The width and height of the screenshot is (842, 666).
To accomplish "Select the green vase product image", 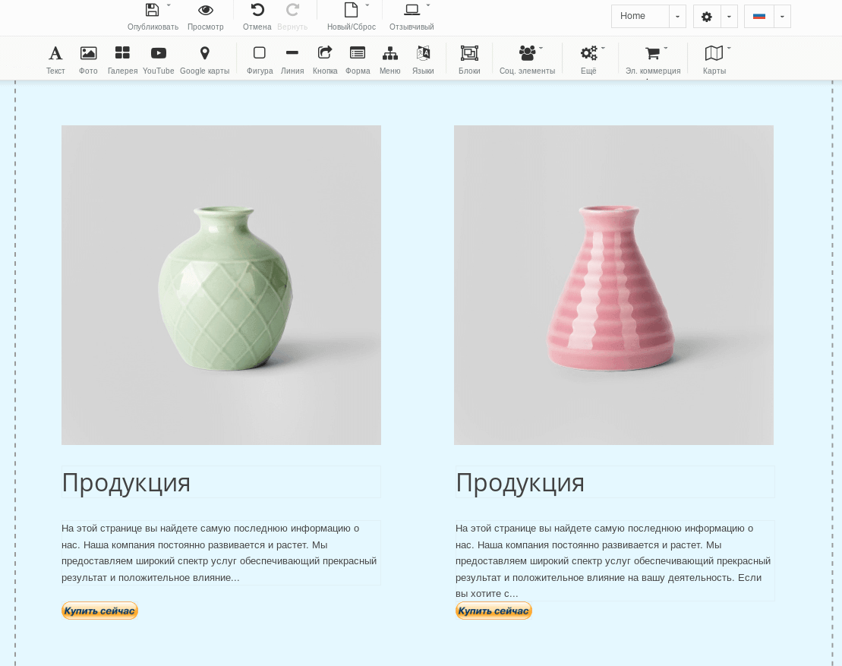I will tap(221, 286).
